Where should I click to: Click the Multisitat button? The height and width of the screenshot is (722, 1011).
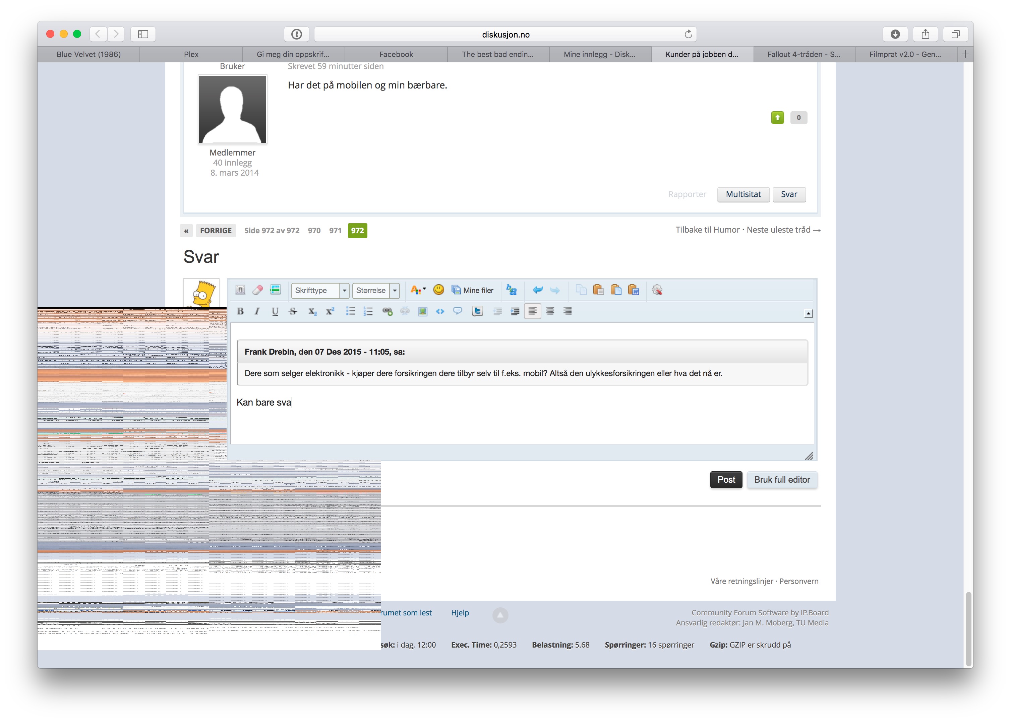click(x=743, y=194)
